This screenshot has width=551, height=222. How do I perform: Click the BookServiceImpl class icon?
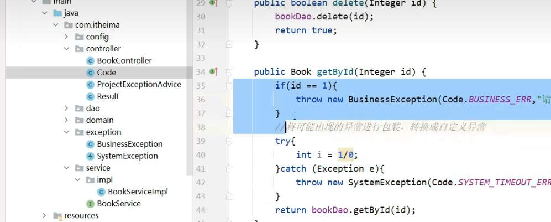click(x=102, y=192)
